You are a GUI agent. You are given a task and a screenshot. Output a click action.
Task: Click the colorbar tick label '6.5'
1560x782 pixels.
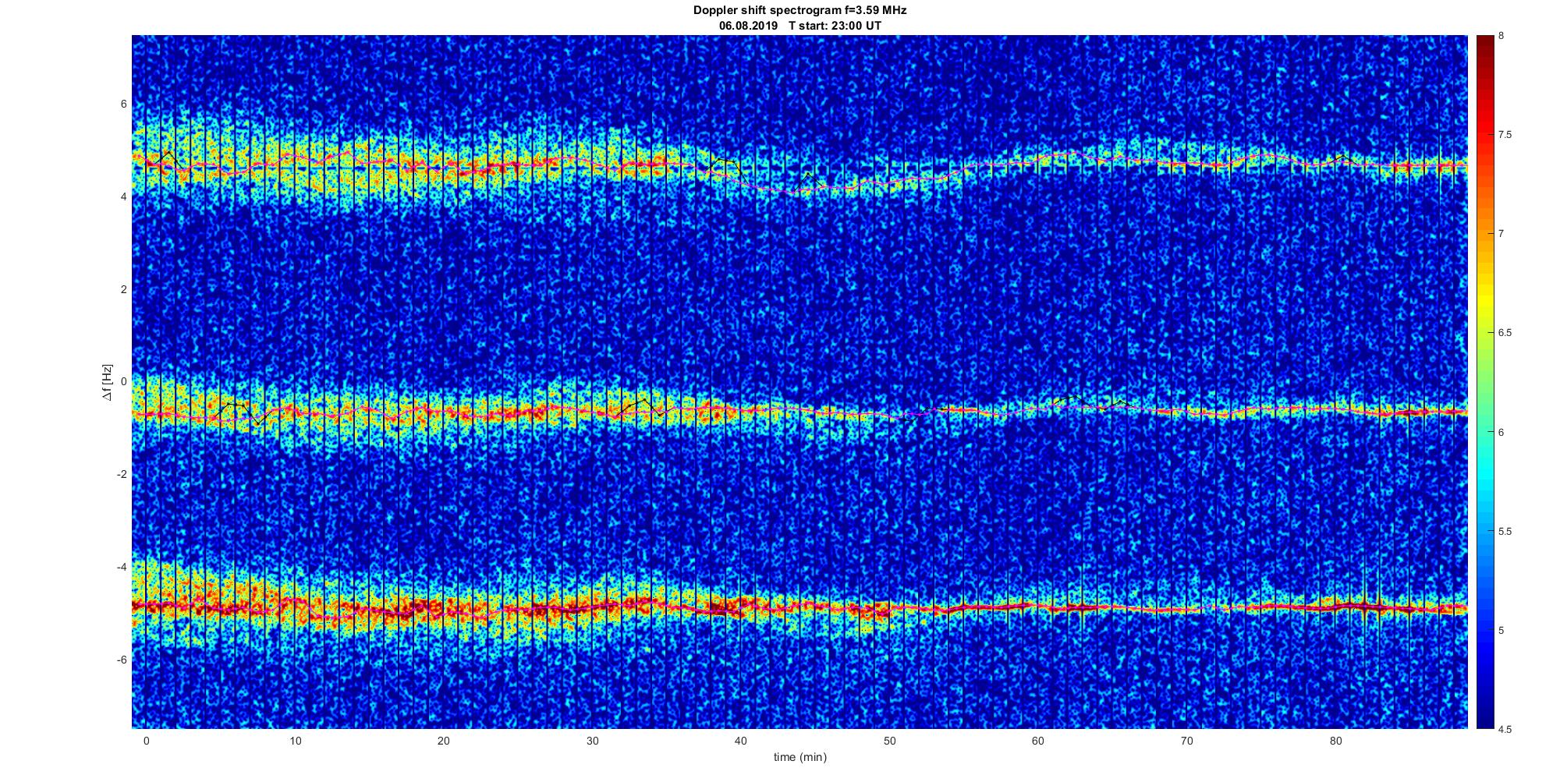pos(1505,333)
